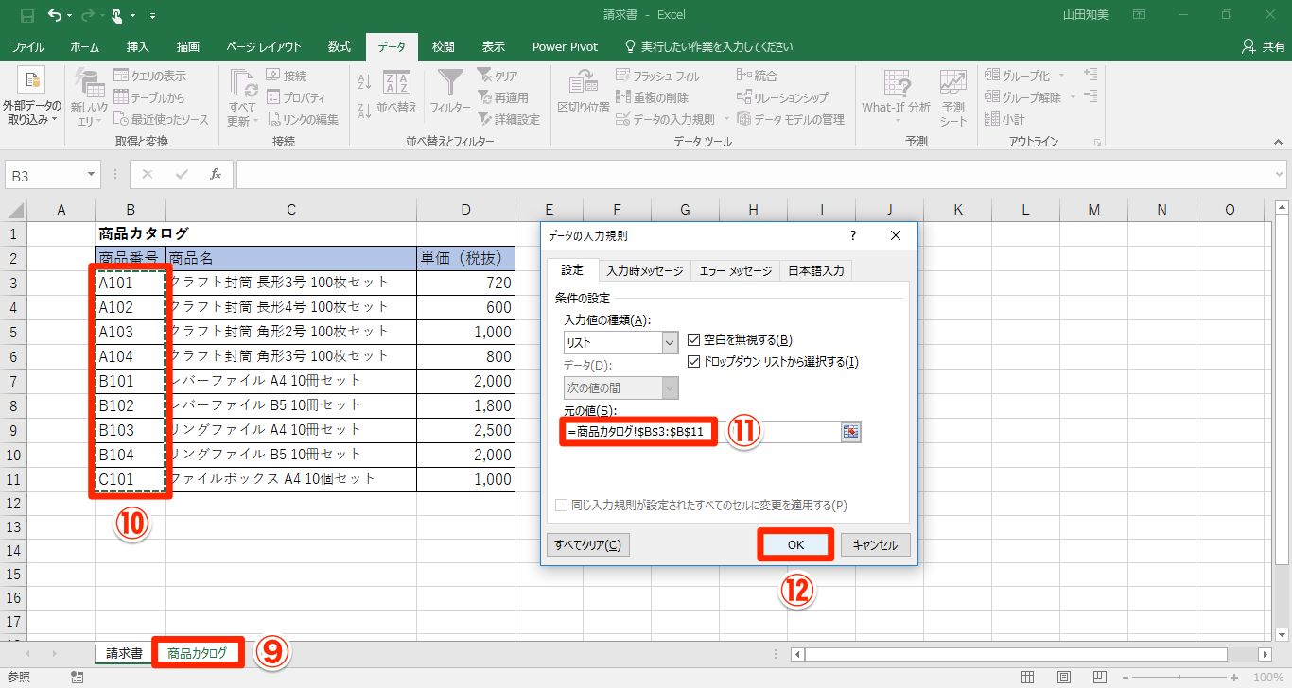Switch to page layout view in status bar
This screenshot has height=688, width=1292.
point(1066,677)
